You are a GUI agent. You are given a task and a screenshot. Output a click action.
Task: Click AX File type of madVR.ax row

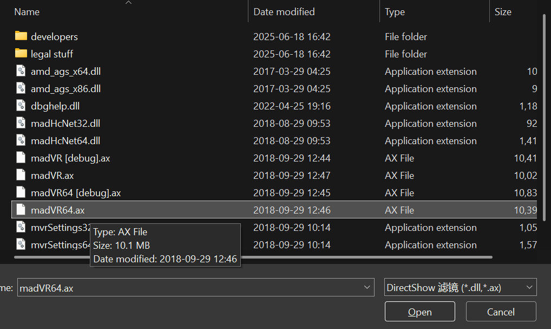coord(399,175)
